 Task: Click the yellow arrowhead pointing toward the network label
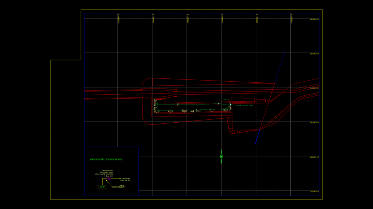(x=120, y=179)
